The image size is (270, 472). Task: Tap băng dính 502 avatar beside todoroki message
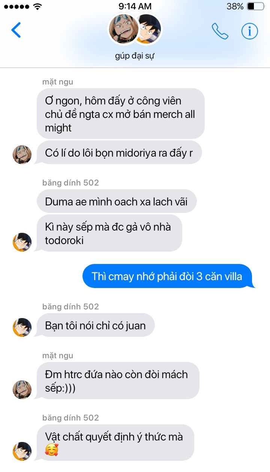click(22, 242)
